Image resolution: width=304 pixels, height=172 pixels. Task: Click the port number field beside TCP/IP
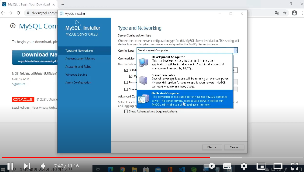click(235, 70)
